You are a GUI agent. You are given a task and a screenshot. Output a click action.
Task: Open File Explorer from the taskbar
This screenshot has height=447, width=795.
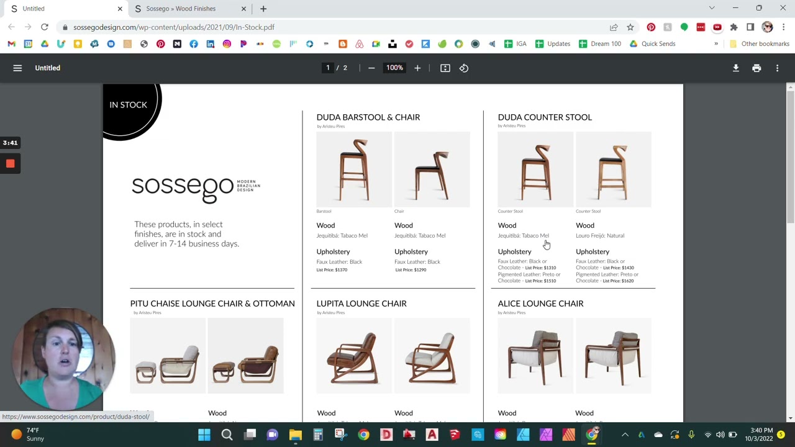(295, 435)
